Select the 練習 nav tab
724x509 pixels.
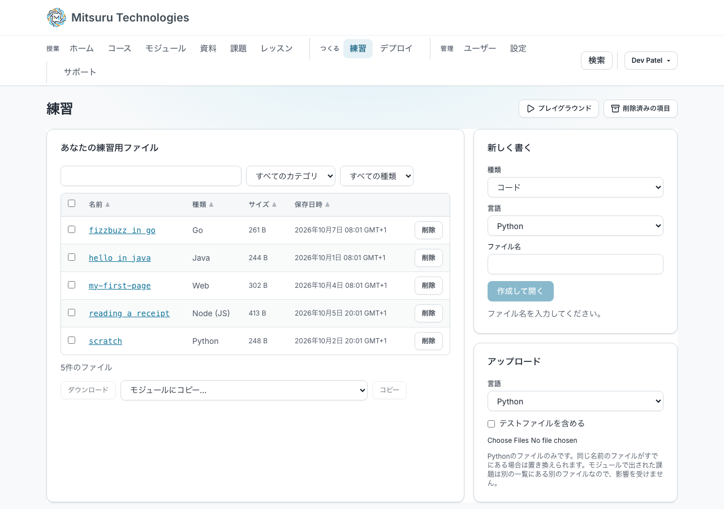coord(358,49)
